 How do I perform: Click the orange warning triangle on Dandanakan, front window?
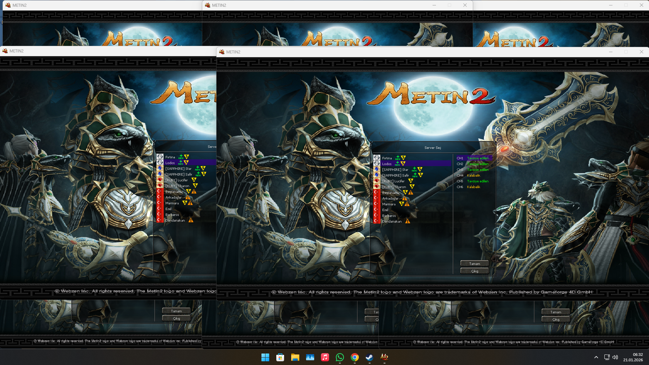tap(408, 221)
